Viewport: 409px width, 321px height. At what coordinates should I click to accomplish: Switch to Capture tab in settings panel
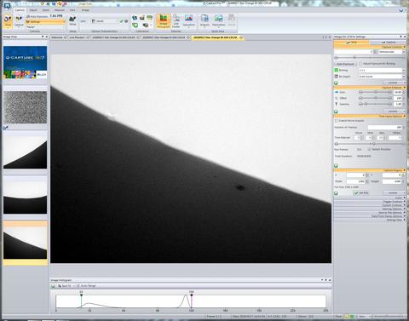point(389,43)
